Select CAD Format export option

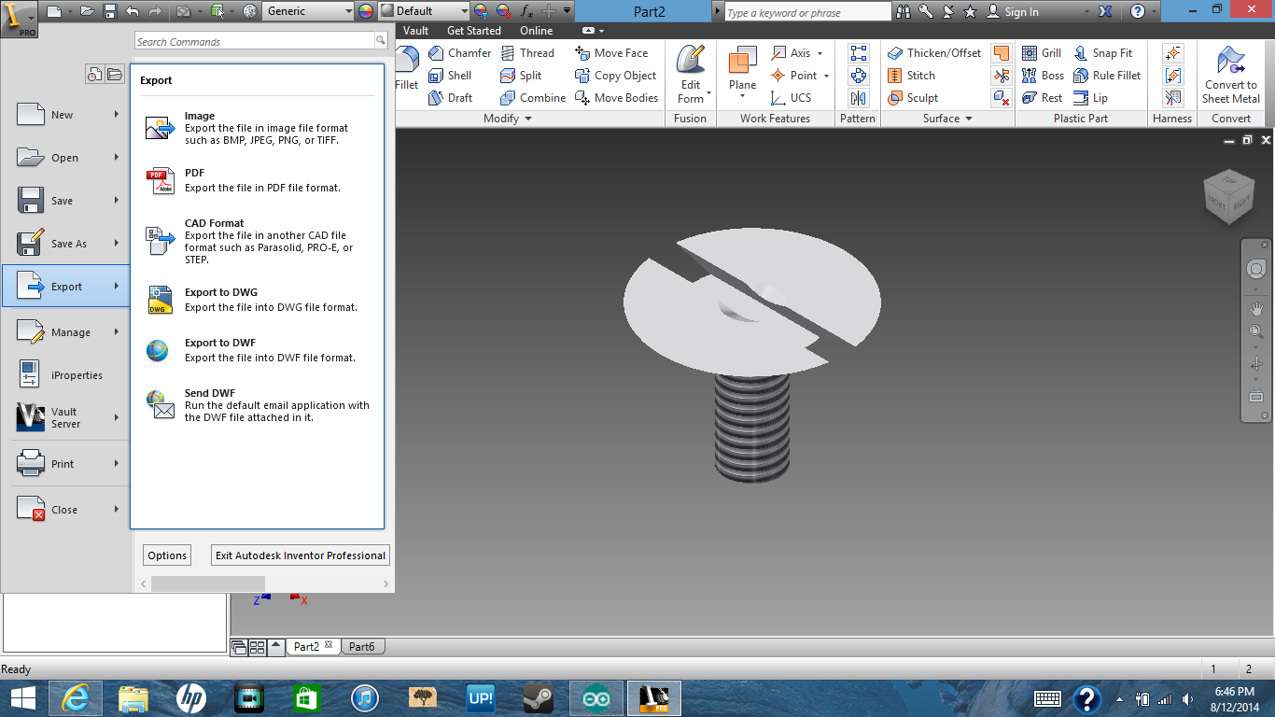coord(257,242)
